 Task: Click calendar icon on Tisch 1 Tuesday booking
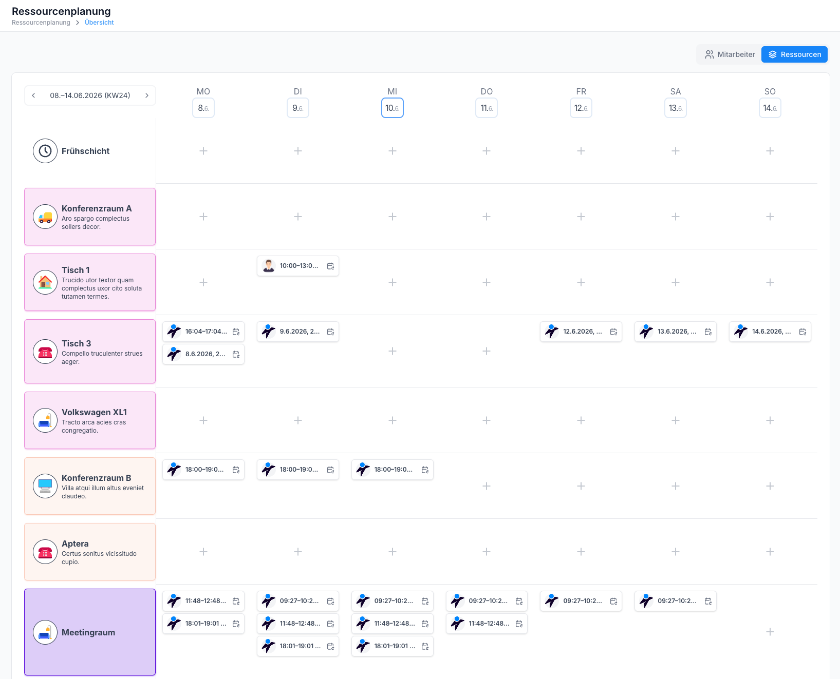[x=330, y=266]
